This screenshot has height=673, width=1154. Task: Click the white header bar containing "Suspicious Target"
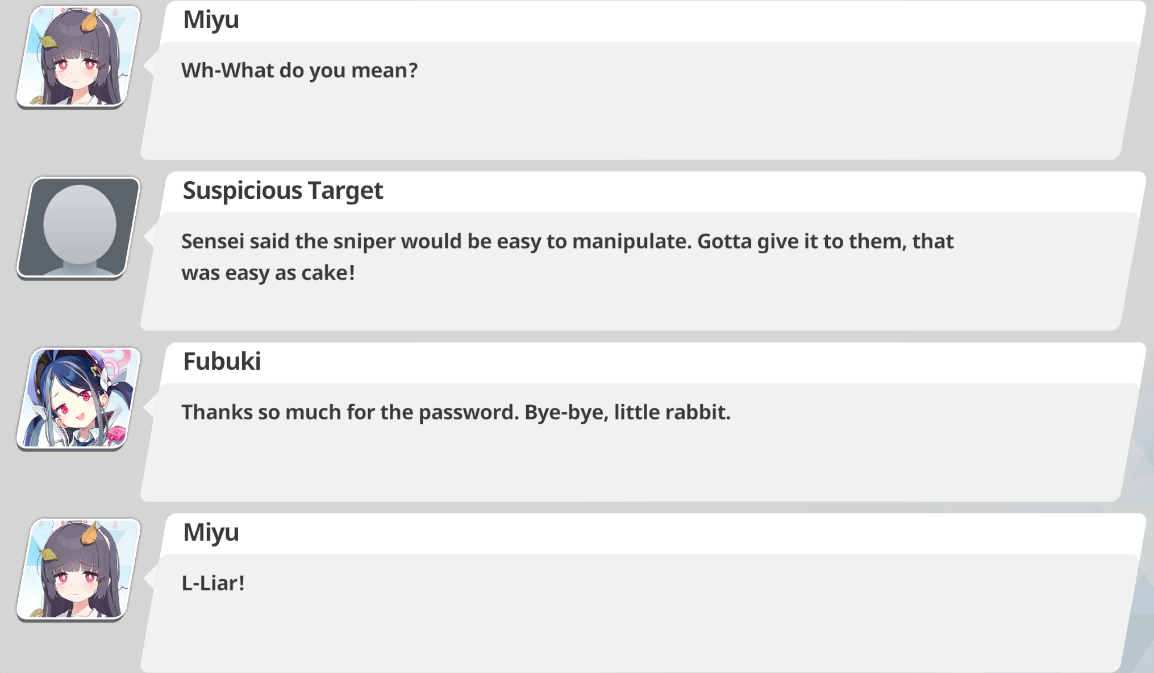[653, 192]
